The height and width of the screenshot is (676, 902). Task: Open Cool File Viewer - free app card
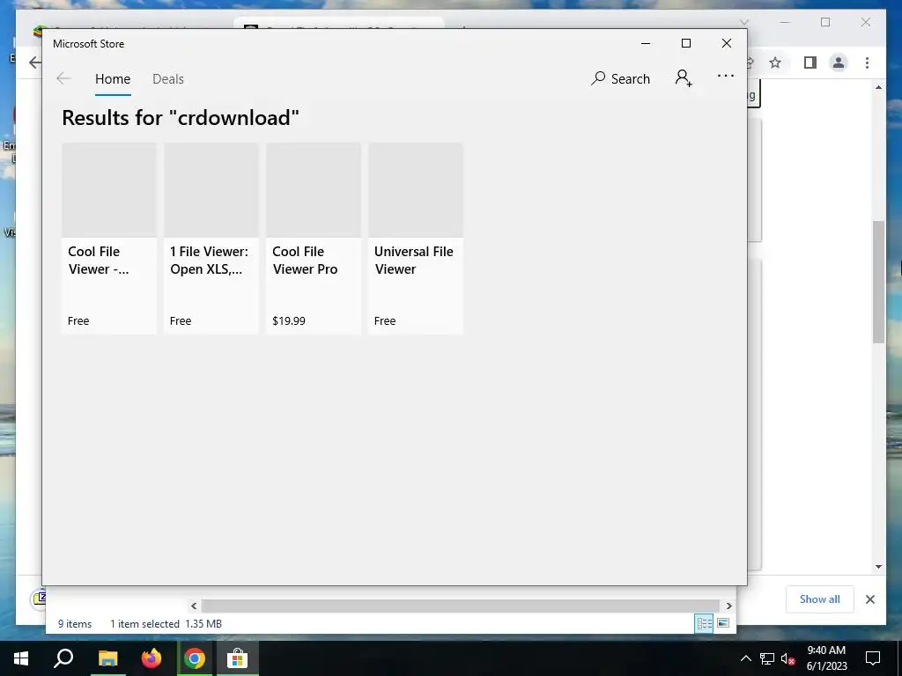click(x=108, y=238)
